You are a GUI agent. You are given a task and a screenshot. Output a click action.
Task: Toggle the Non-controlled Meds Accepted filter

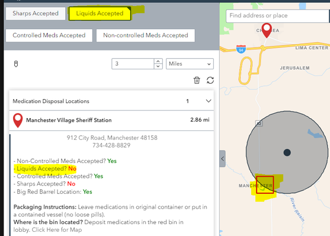point(146,35)
